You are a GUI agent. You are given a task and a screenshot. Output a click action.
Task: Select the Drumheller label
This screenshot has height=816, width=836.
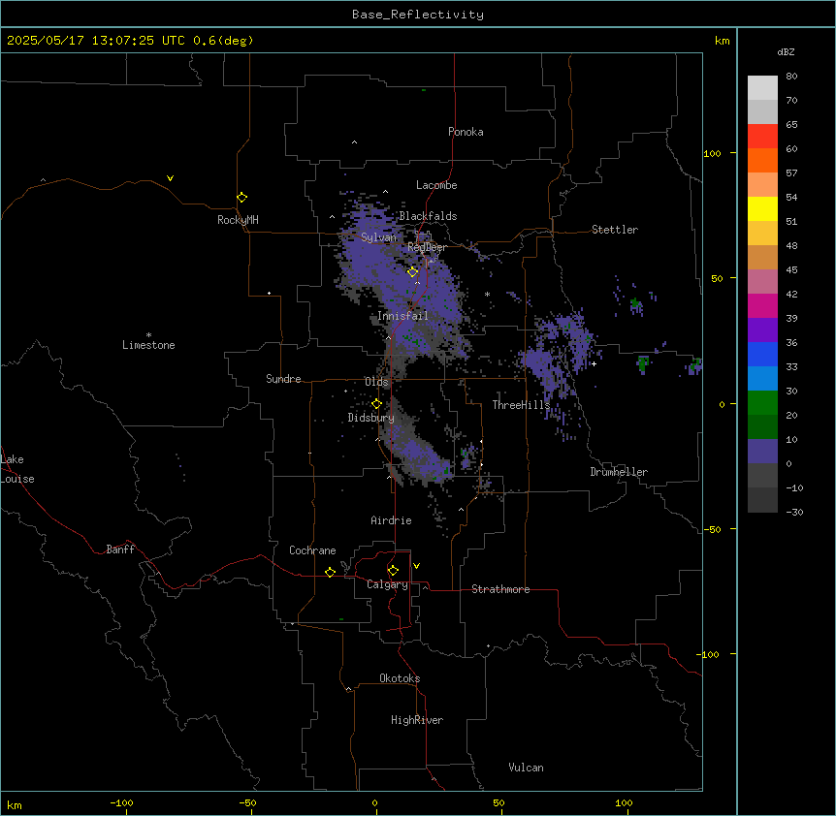(x=619, y=472)
